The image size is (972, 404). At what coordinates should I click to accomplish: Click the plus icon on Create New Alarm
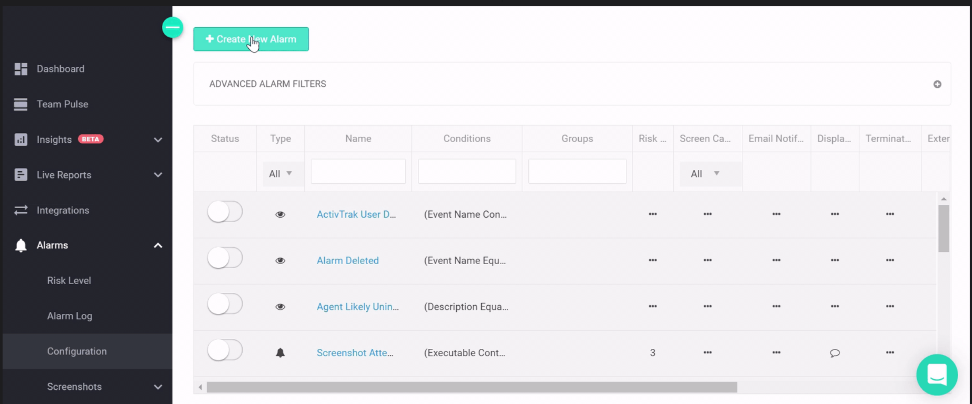[x=210, y=39]
